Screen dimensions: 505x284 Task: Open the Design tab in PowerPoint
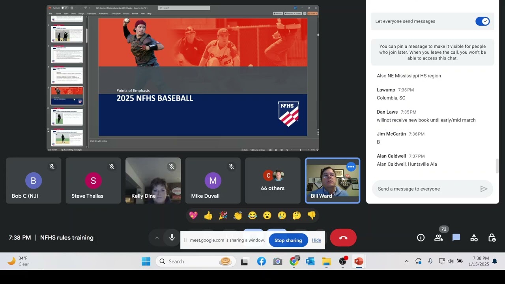(81, 13)
